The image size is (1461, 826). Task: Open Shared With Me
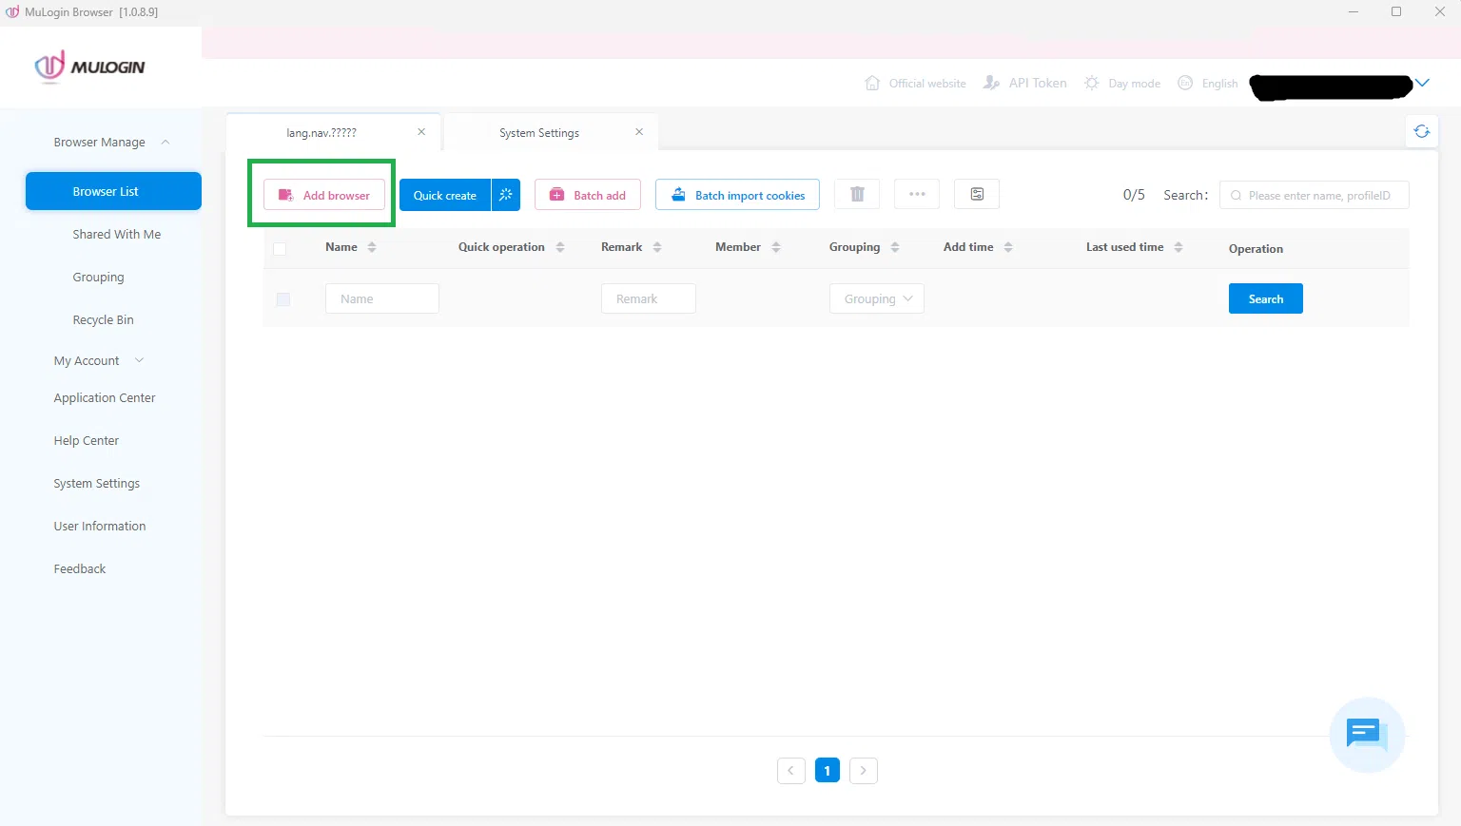[x=117, y=235]
